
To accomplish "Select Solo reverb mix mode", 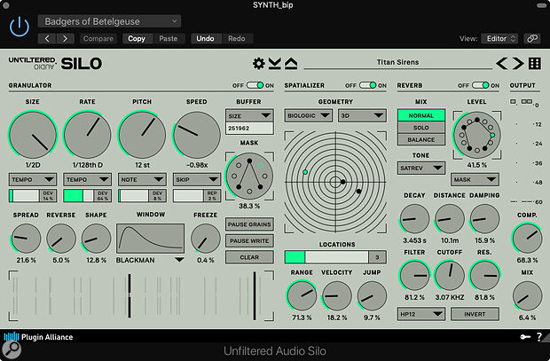I will pyautogui.click(x=420, y=128).
